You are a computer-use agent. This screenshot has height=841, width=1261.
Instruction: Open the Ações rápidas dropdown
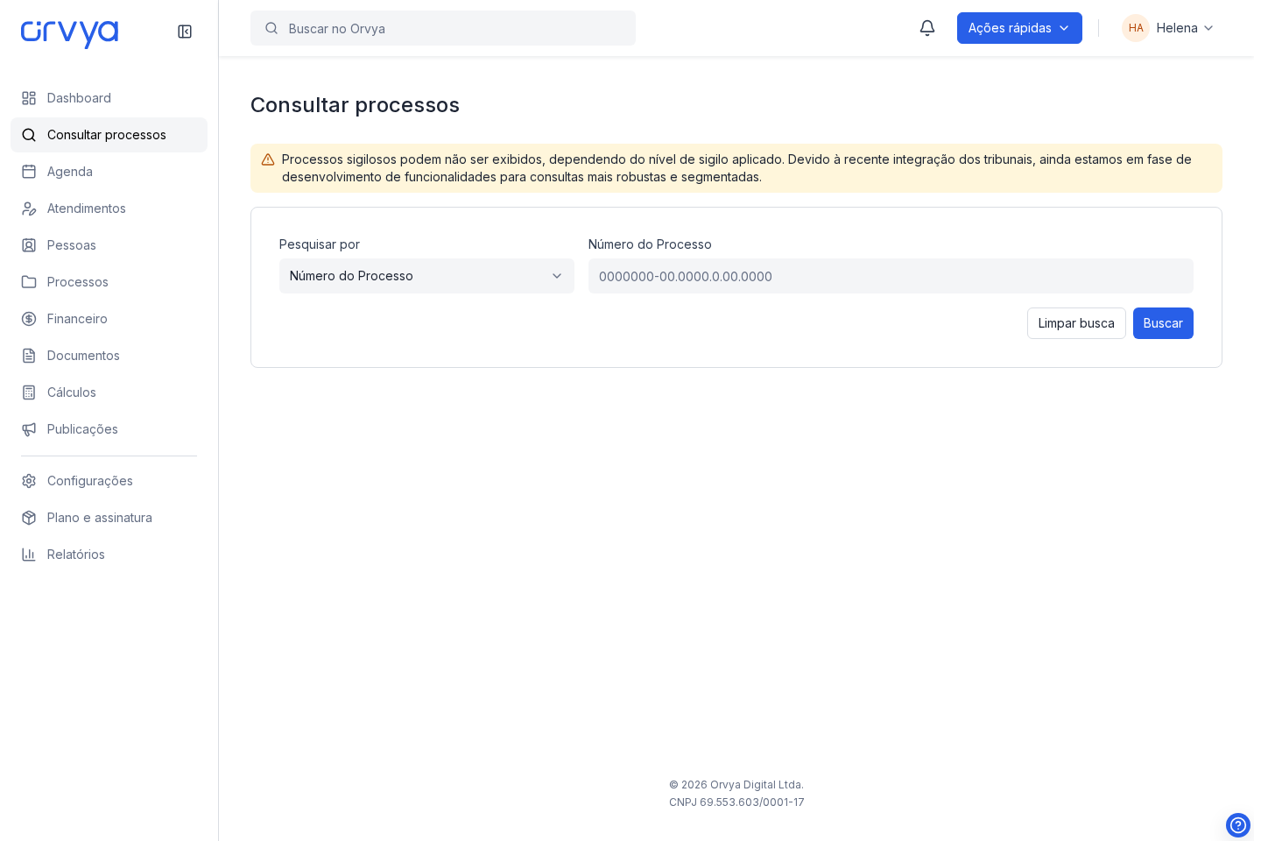point(1019,28)
